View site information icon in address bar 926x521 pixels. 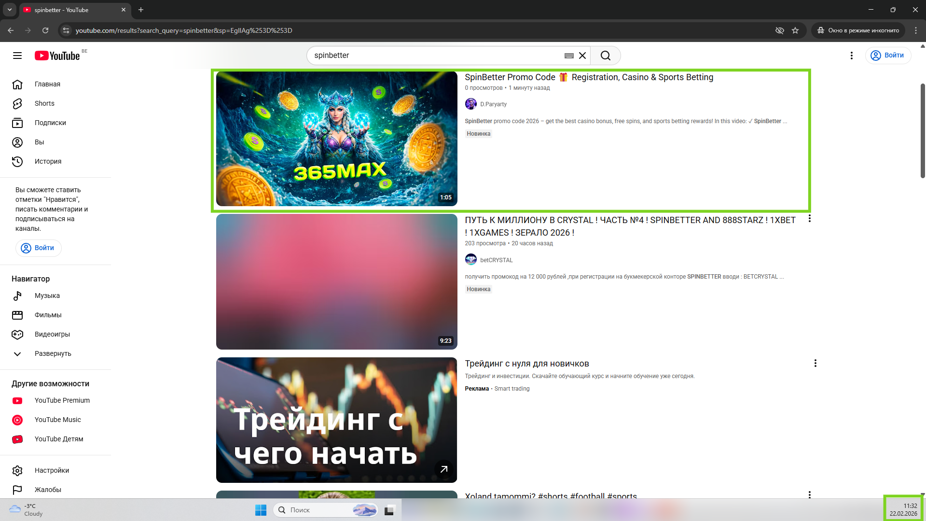[x=66, y=30]
